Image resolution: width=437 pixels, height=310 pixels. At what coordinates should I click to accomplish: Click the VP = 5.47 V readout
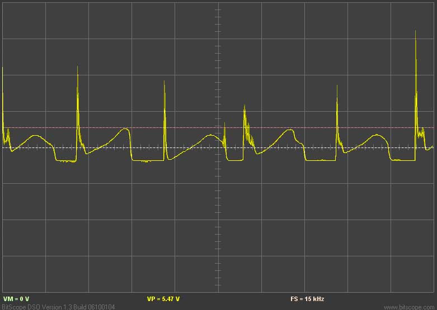pos(163,299)
